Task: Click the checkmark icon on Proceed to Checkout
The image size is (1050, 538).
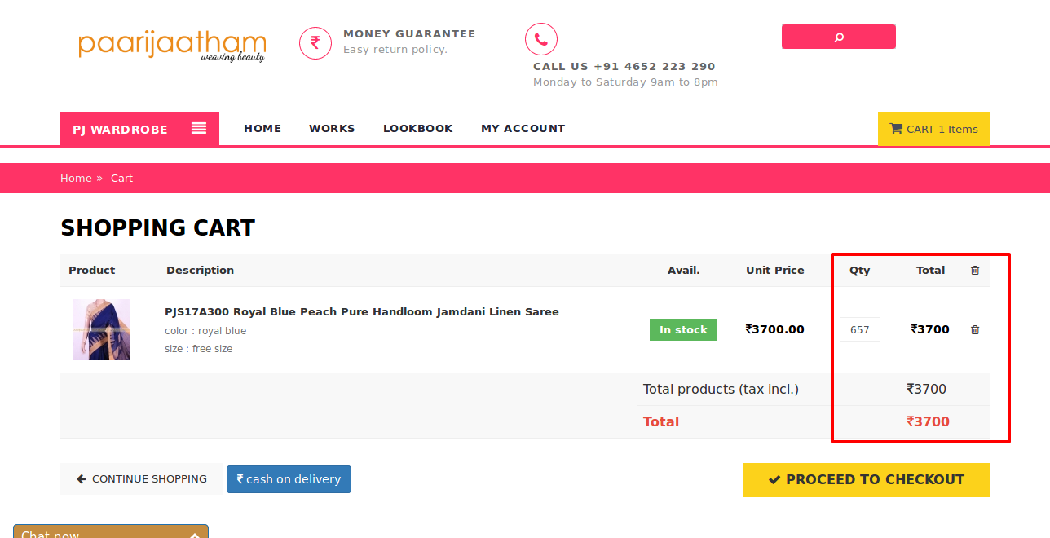Action: [x=774, y=479]
